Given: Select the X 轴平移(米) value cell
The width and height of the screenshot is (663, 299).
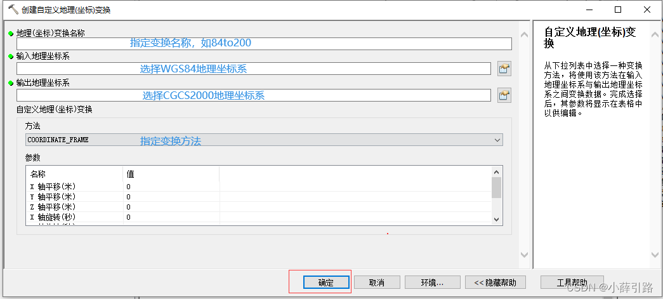Looking at the screenshot, I should point(171,187).
